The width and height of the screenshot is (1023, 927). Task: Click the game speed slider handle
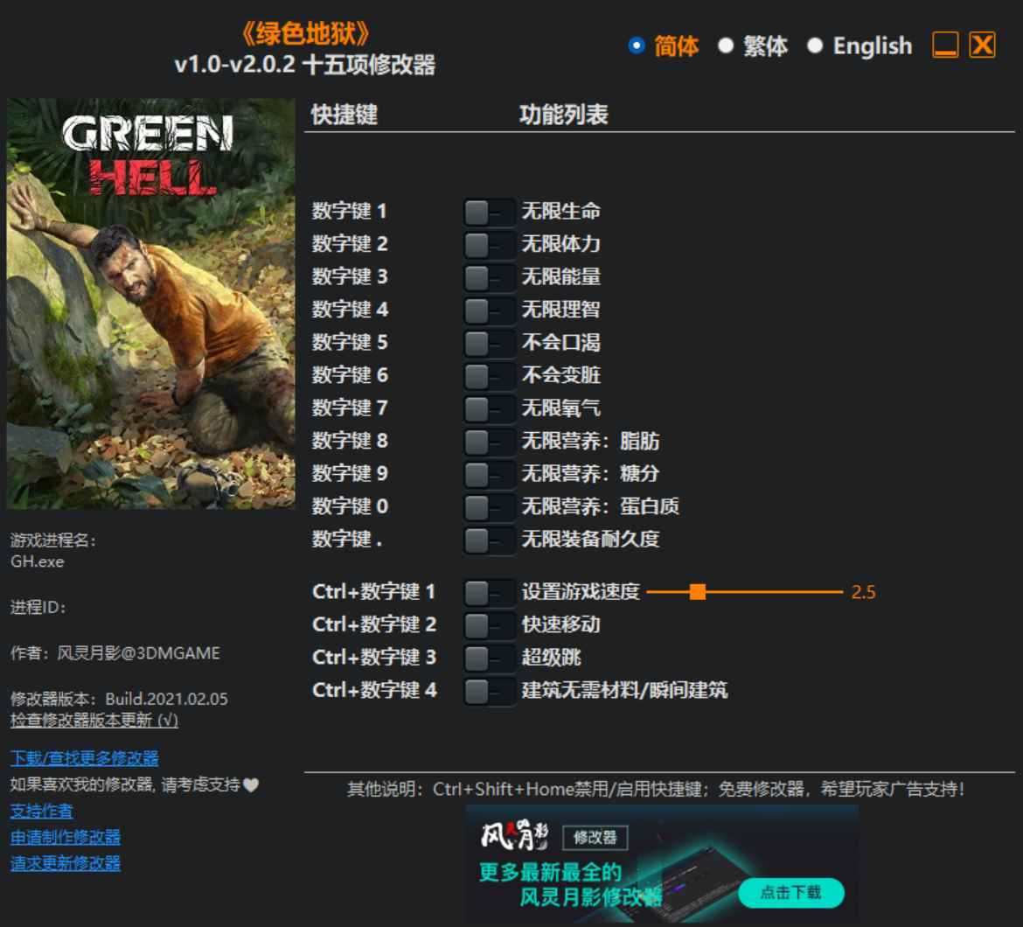(x=697, y=592)
